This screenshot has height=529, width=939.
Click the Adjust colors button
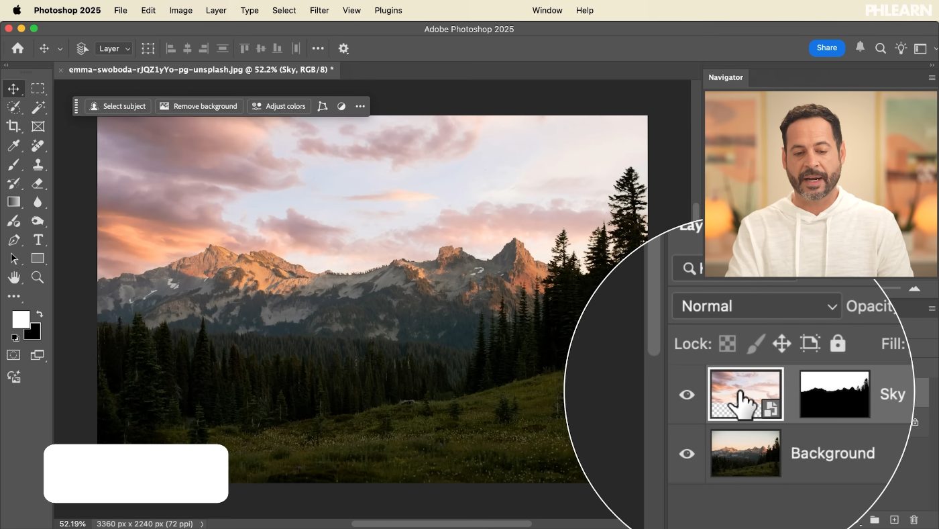pos(278,106)
